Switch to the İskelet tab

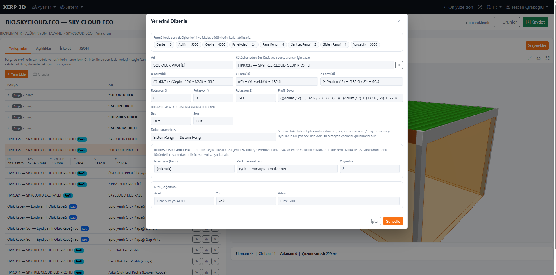click(65, 48)
